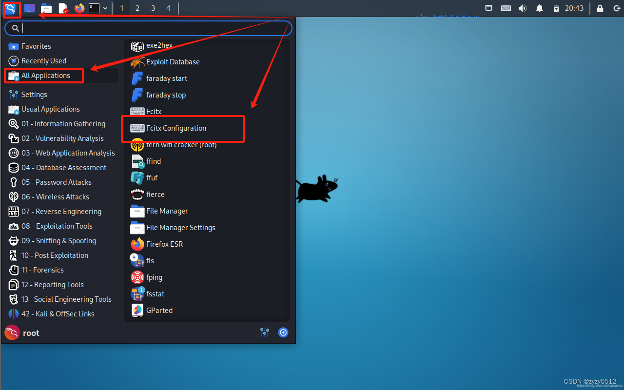Open the terminal emulator panel icon
624x390 pixels.
[x=94, y=8]
